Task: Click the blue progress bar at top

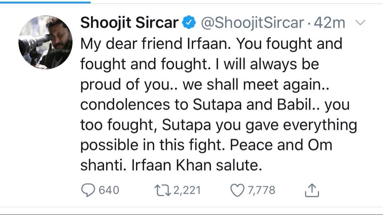Action: tap(45, 1)
